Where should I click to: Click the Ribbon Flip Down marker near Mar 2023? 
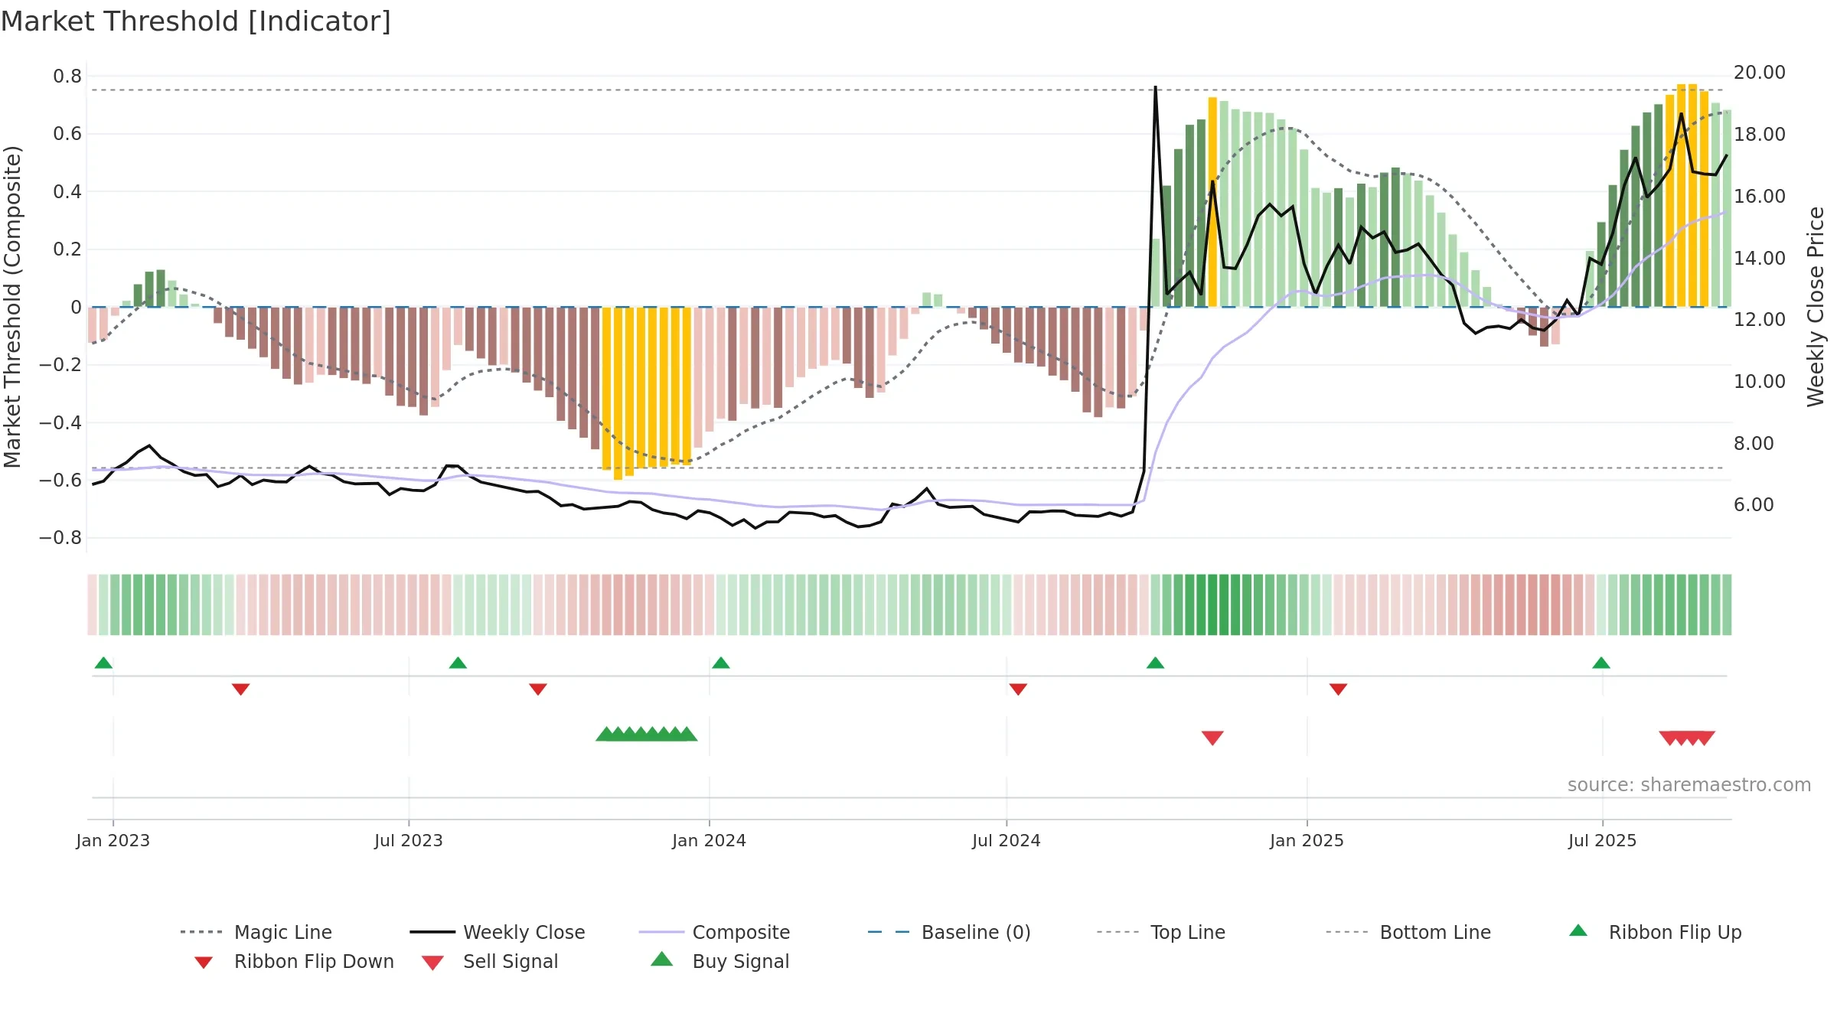click(x=240, y=689)
